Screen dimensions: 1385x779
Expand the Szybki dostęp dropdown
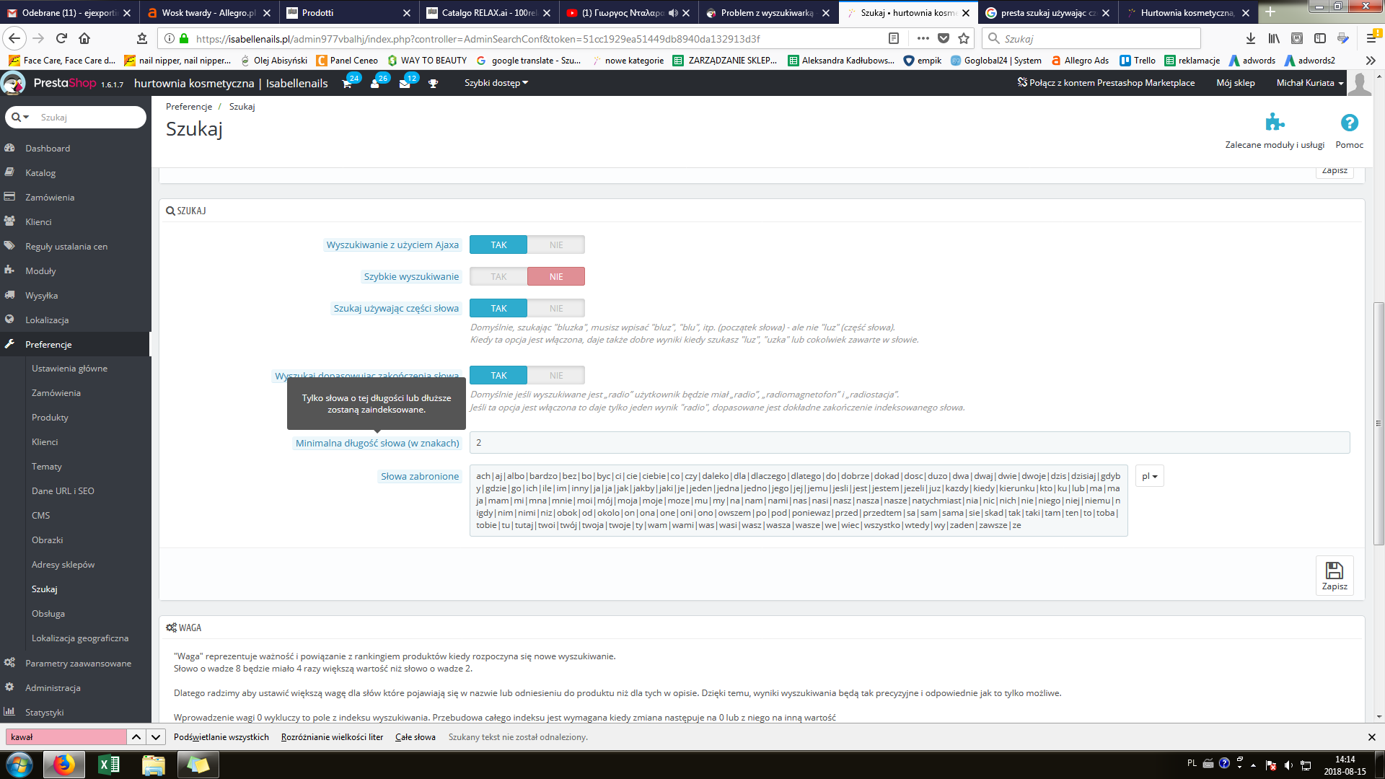(496, 83)
